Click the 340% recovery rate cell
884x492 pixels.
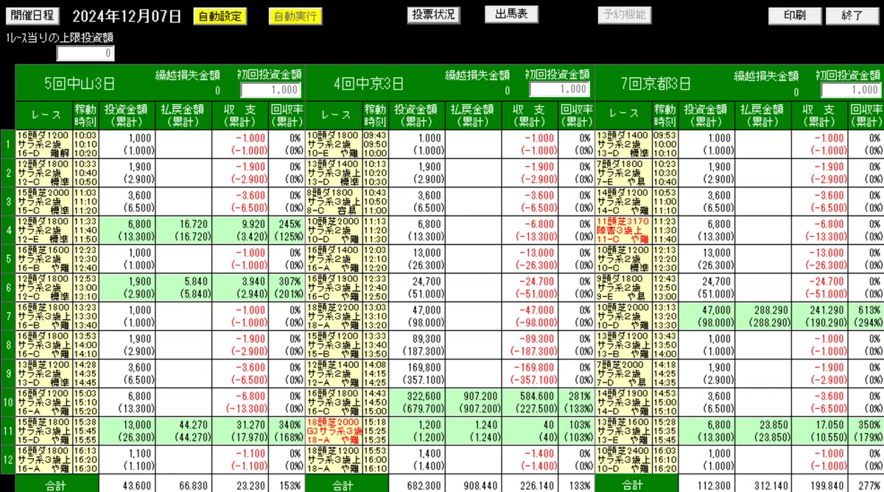coord(287,430)
